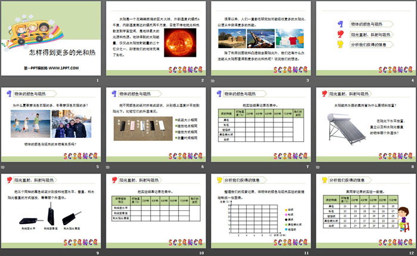417x256 pixels.
Task: Select slide 11 with the line chart grid
Action: click(260, 214)
